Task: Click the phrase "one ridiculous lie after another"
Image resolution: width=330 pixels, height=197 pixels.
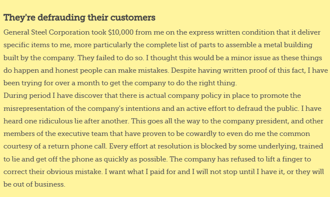Action: pos(76,121)
